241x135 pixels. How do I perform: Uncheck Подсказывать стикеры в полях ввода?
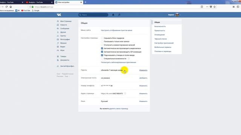pos(102,55)
